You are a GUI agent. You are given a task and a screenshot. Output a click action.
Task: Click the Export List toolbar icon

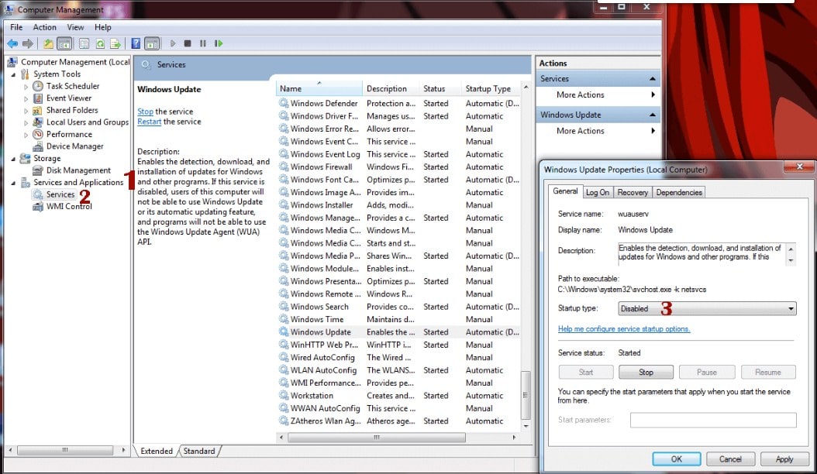[115, 43]
